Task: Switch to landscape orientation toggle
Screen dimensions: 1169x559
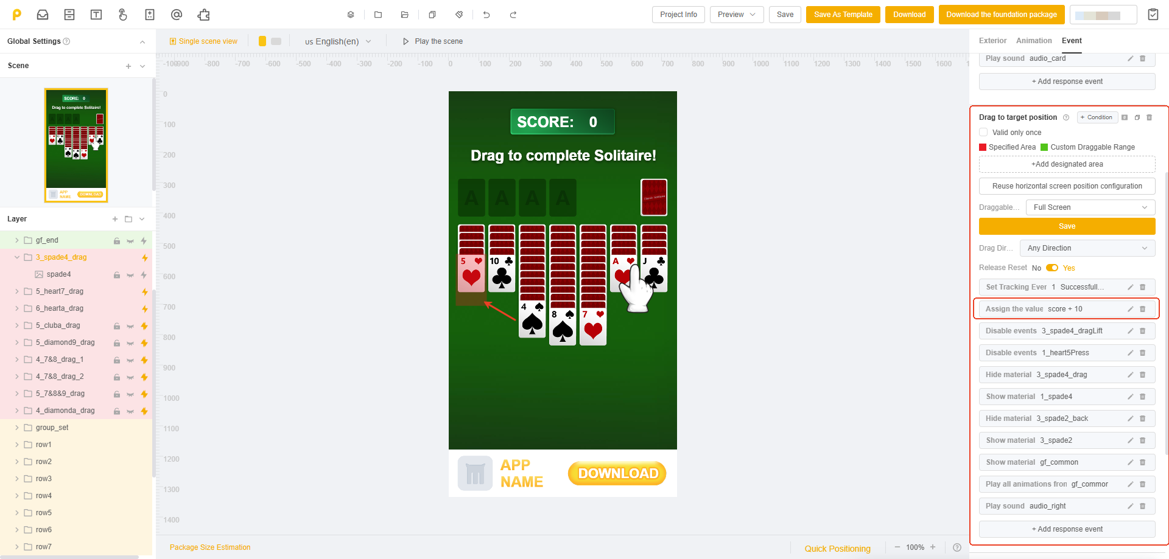Action: (x=276, y=41)
